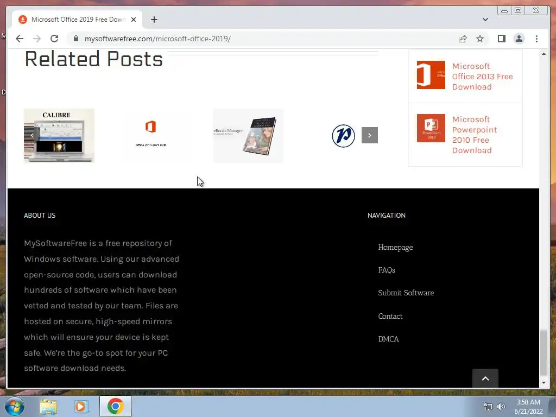Click the Office 2013 sidebar icon
Image resolution: width=556 pixels, height=417 pixels.
431,75
